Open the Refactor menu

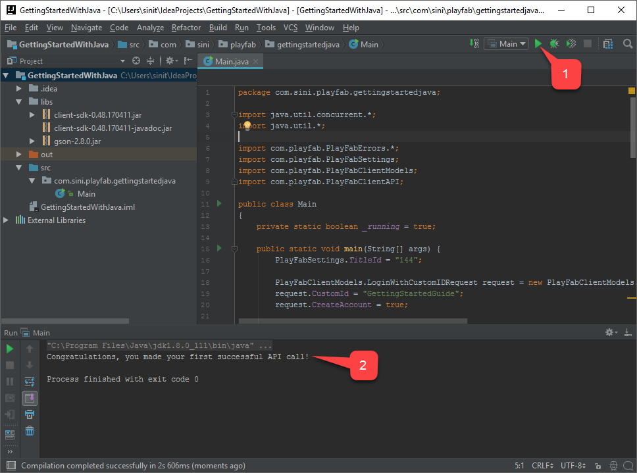point(186,28)
